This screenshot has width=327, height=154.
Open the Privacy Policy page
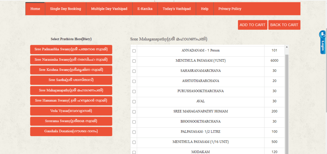[x=230, y=9]
